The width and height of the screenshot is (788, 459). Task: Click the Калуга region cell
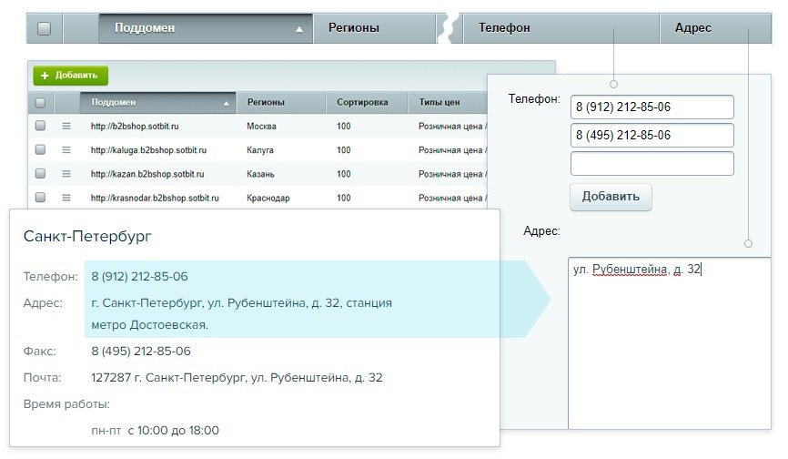click(x=260, y=150)
